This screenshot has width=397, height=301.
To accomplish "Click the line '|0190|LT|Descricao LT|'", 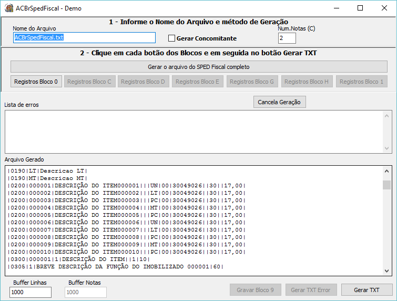I will pyautogui.click(x=47, y=171).
